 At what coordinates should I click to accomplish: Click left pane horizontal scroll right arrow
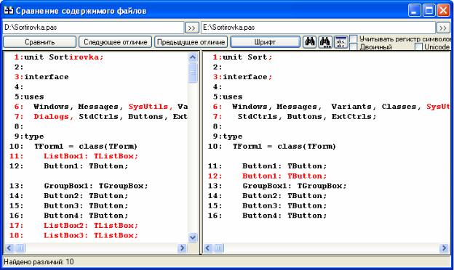[182, 247]
